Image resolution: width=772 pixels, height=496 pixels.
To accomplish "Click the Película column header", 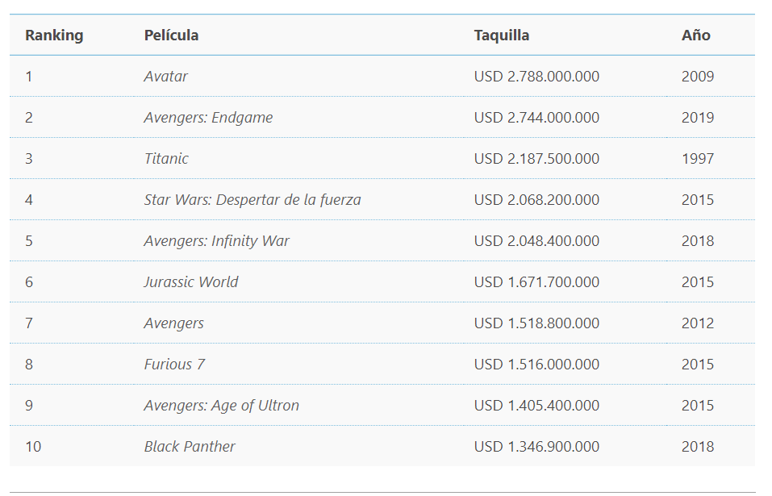I will (x=171, y=35).
